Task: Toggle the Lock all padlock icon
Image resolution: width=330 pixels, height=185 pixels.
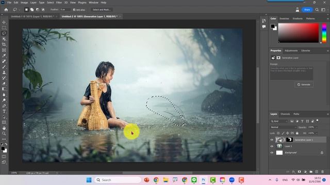Action: click(x=297, y=133)
